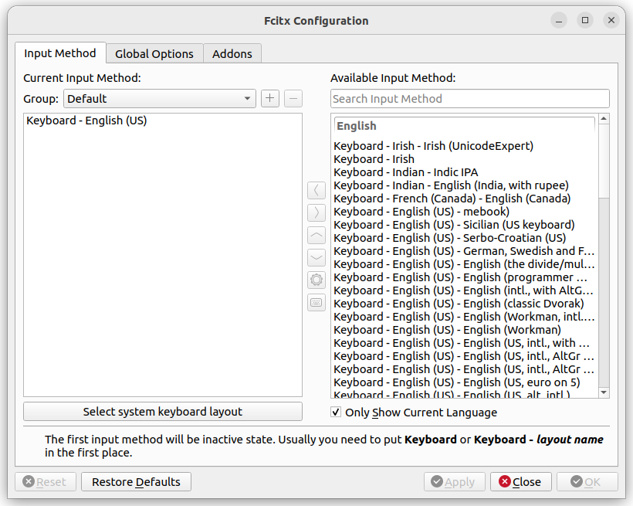Select Keyboard - Indian - Indic IPA

tap(465, 172)
